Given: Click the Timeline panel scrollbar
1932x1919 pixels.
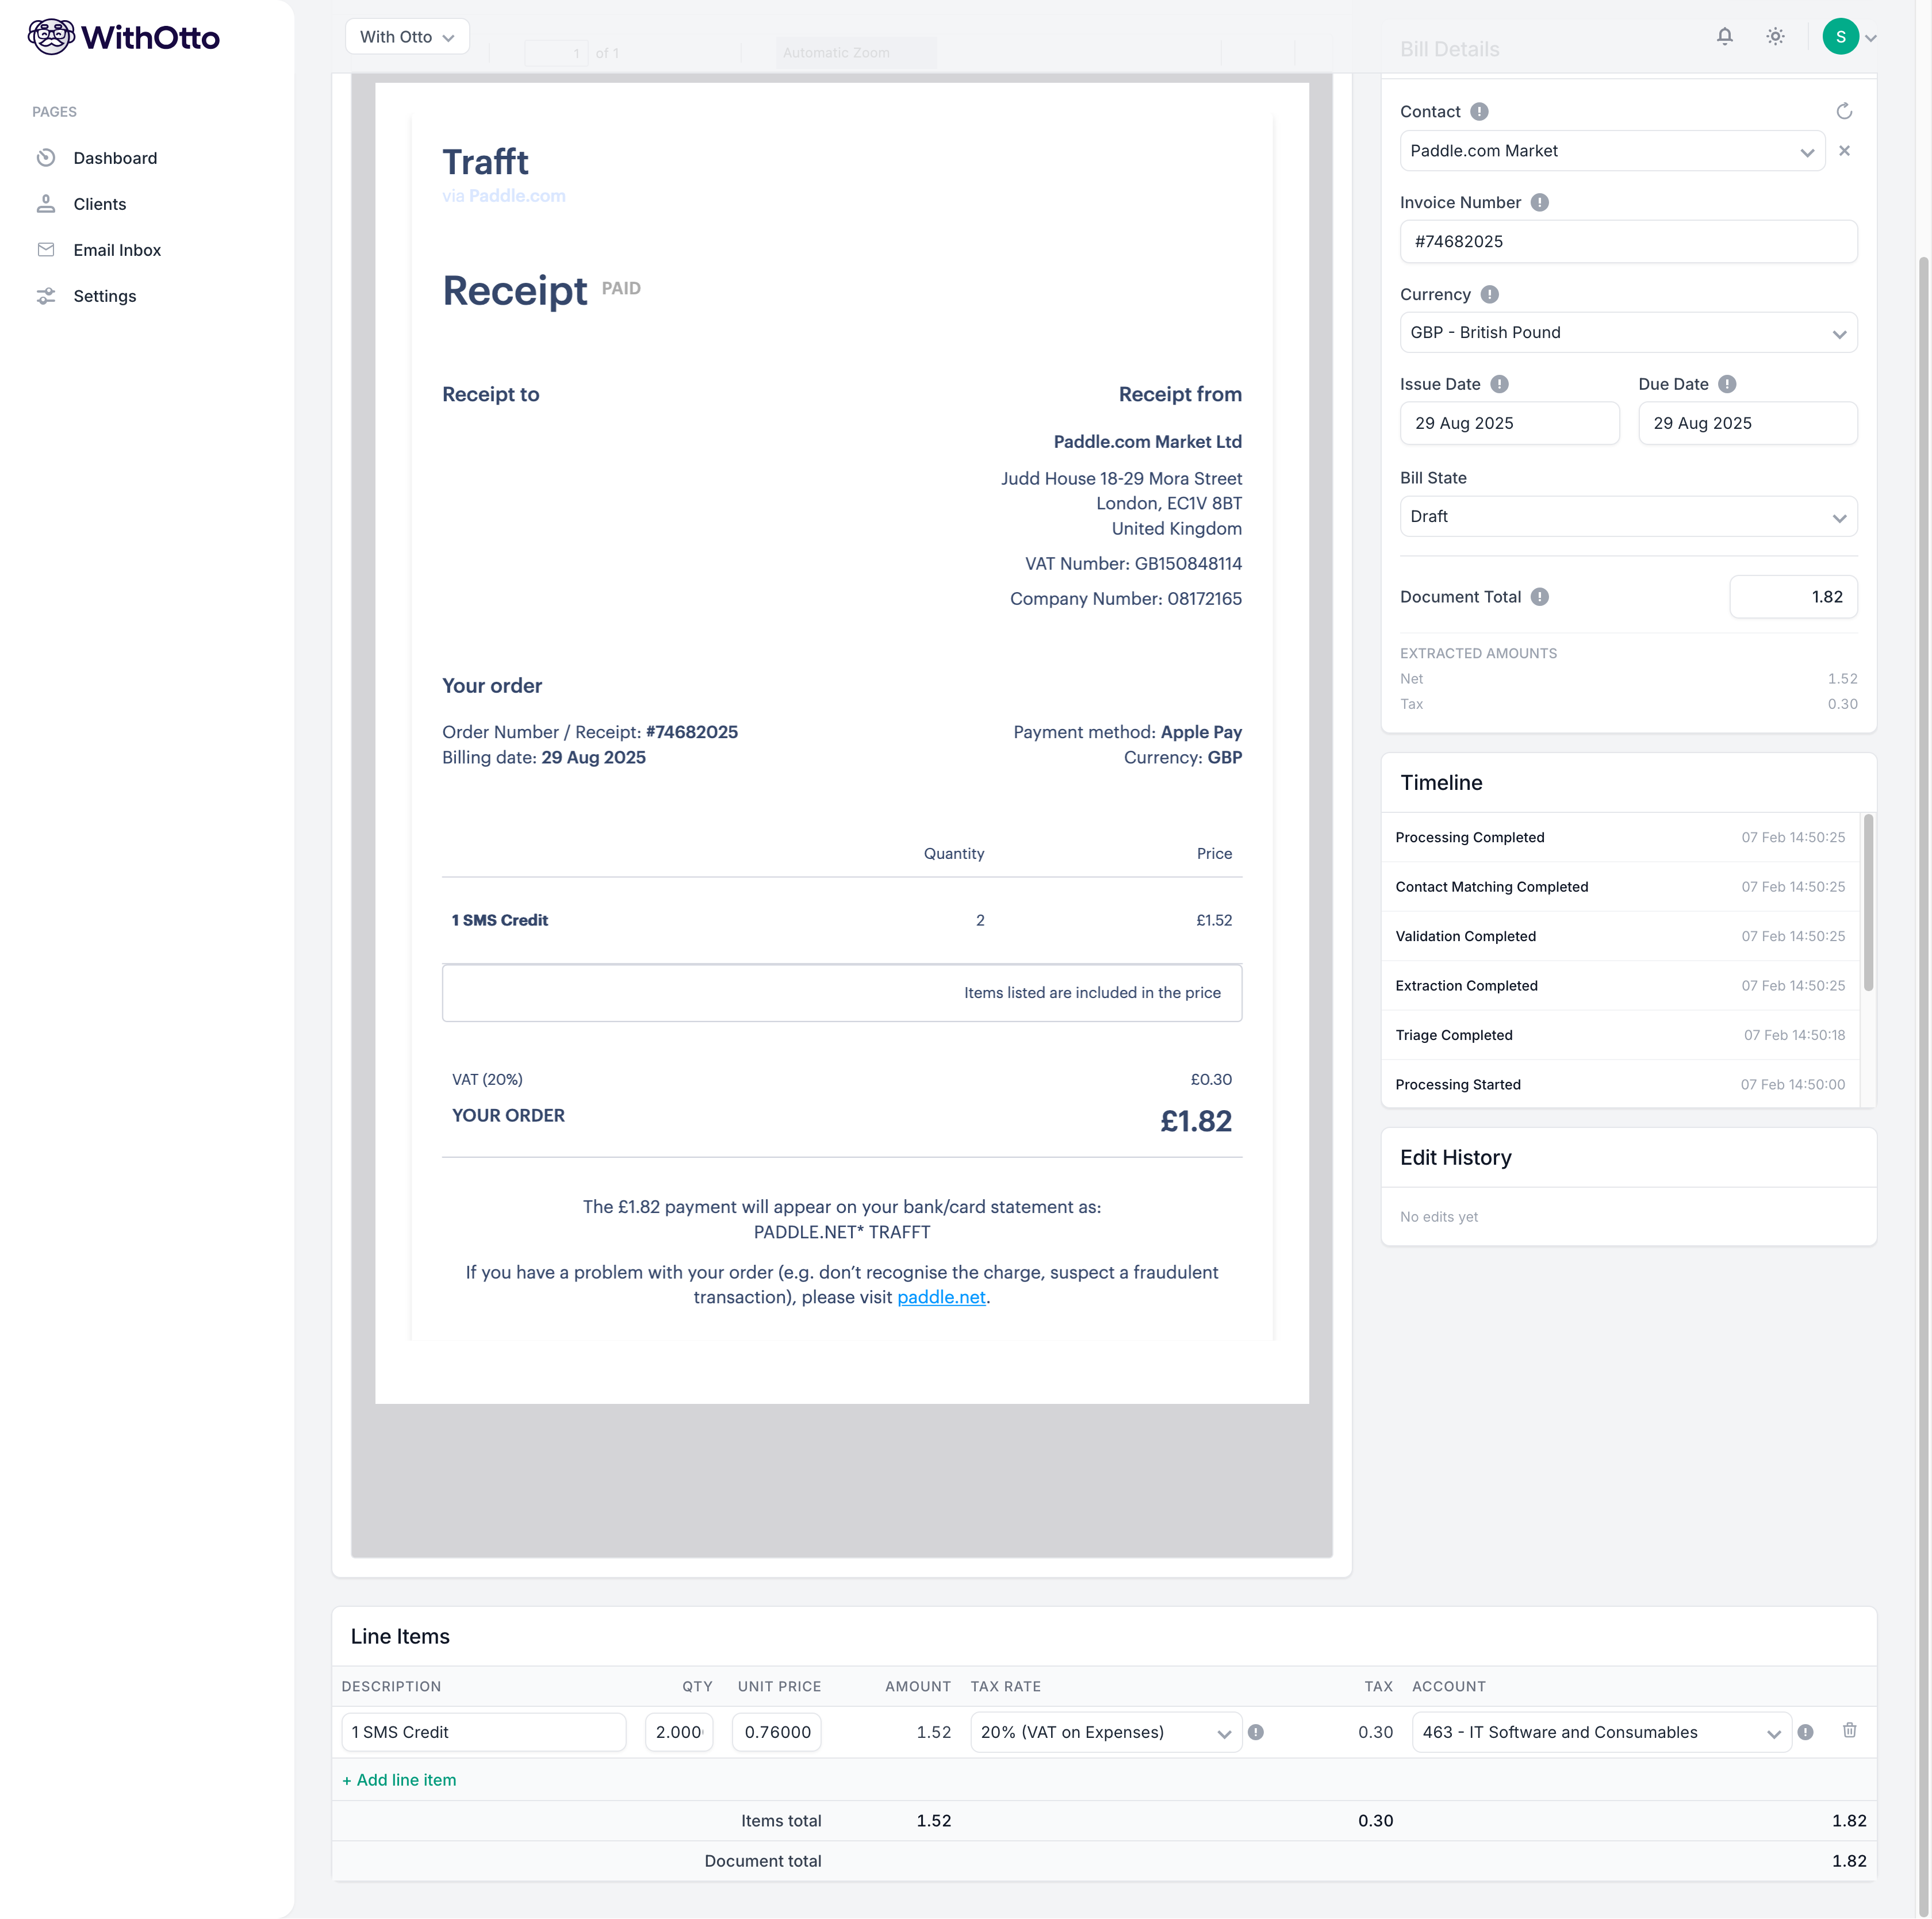Looking at the screenshot, I should pos(1868,903).
